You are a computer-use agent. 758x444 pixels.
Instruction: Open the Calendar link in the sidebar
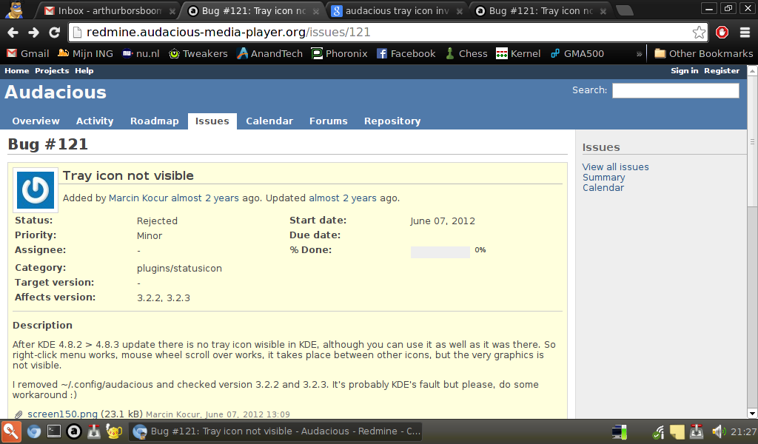603,188
